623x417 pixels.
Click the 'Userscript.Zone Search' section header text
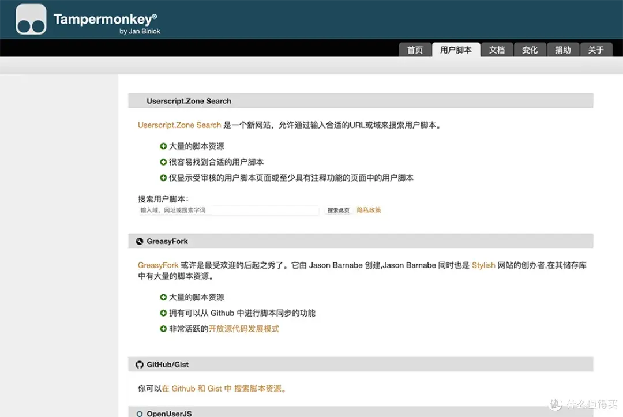[x=189, y=101]
